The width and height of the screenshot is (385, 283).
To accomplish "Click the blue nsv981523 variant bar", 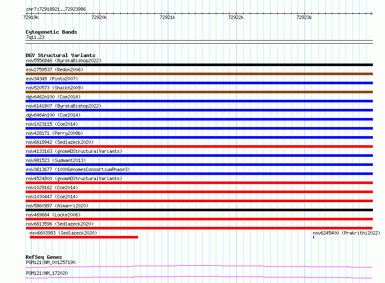I will coord(199,165).
